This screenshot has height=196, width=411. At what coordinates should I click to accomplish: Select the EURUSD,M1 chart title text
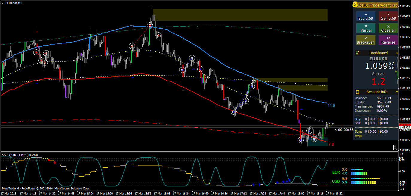pos(13,3)
